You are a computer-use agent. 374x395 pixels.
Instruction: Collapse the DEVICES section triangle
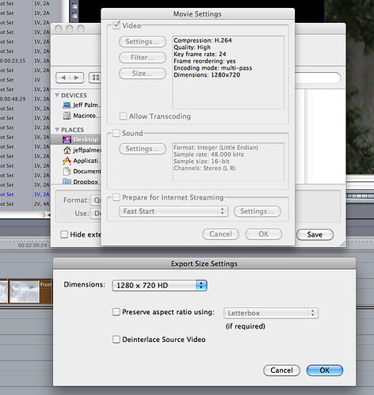coord(57,95)
